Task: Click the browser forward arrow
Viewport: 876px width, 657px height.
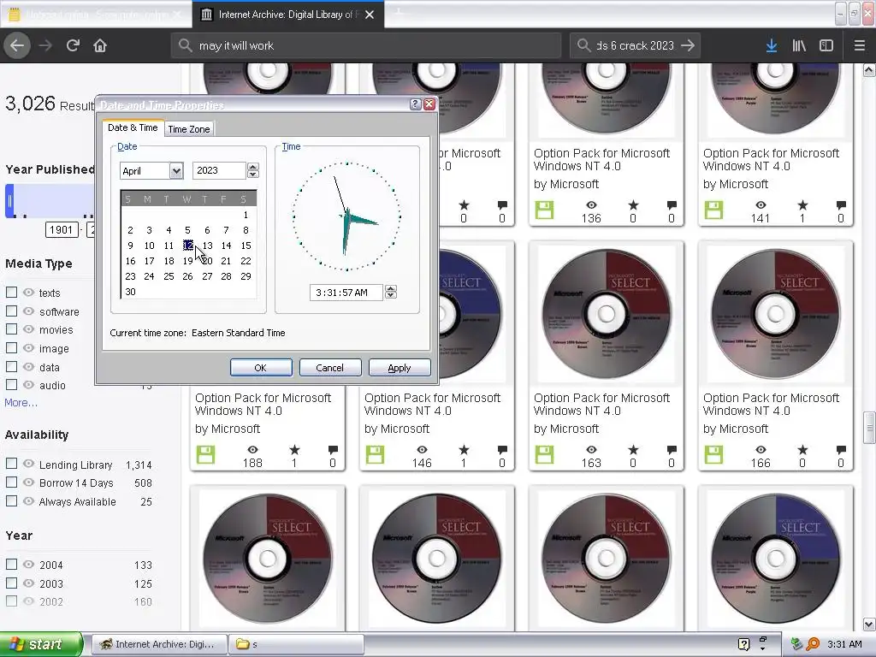Action: tap(45, 46)
